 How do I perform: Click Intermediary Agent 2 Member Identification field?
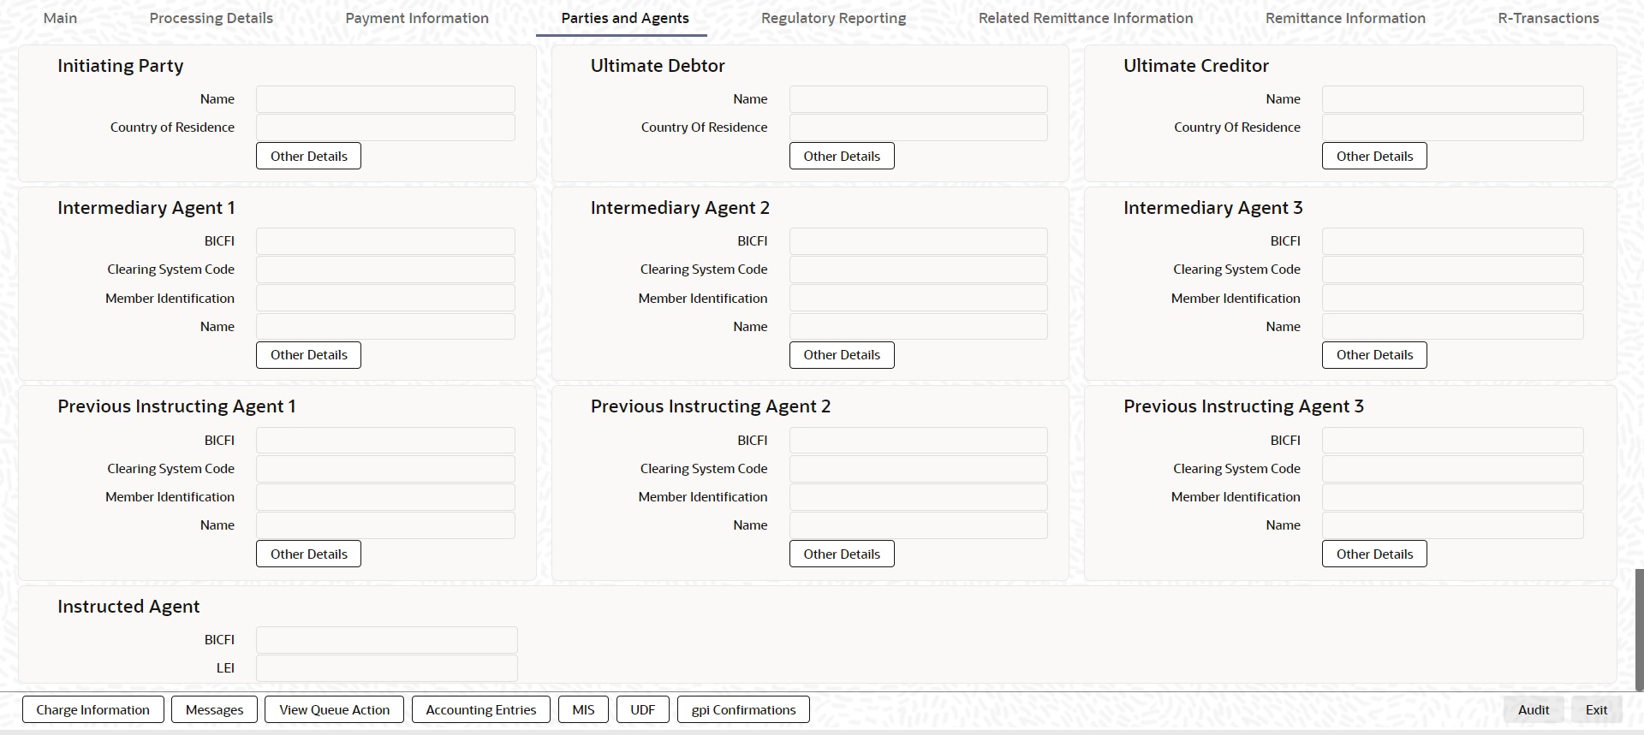918,299
